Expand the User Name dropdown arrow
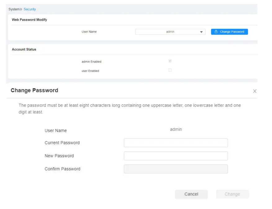The image size is (272, 209). point(201,32)
